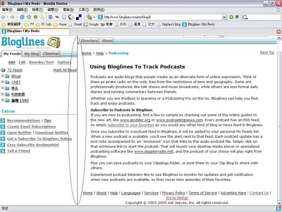Image resolution: width=282 pixels, height=212 pixels.
Task: Click the Mark All Read link
Action: click(x=64, y=70)
